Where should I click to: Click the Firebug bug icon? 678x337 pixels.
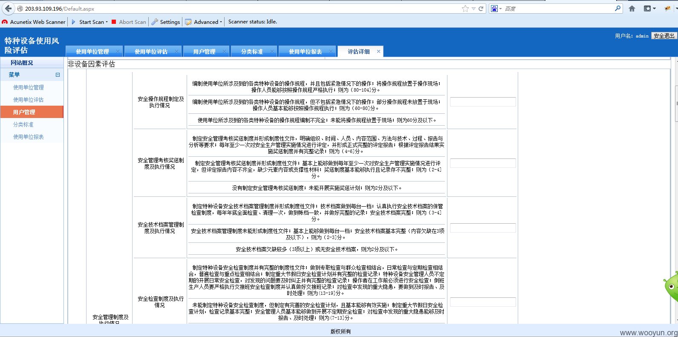667,9
